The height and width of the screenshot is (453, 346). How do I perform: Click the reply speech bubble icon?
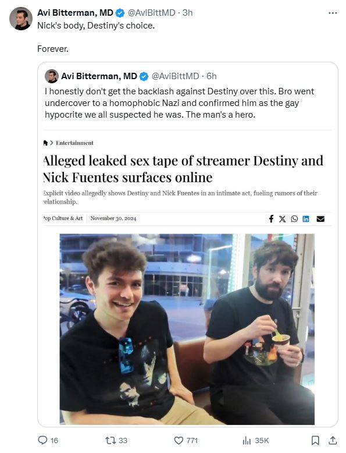point(42,440)
